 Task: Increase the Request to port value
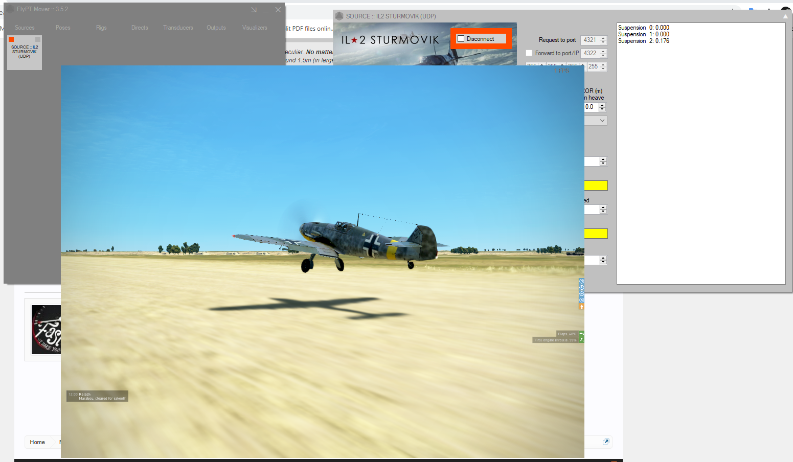[x=603, y=38]
